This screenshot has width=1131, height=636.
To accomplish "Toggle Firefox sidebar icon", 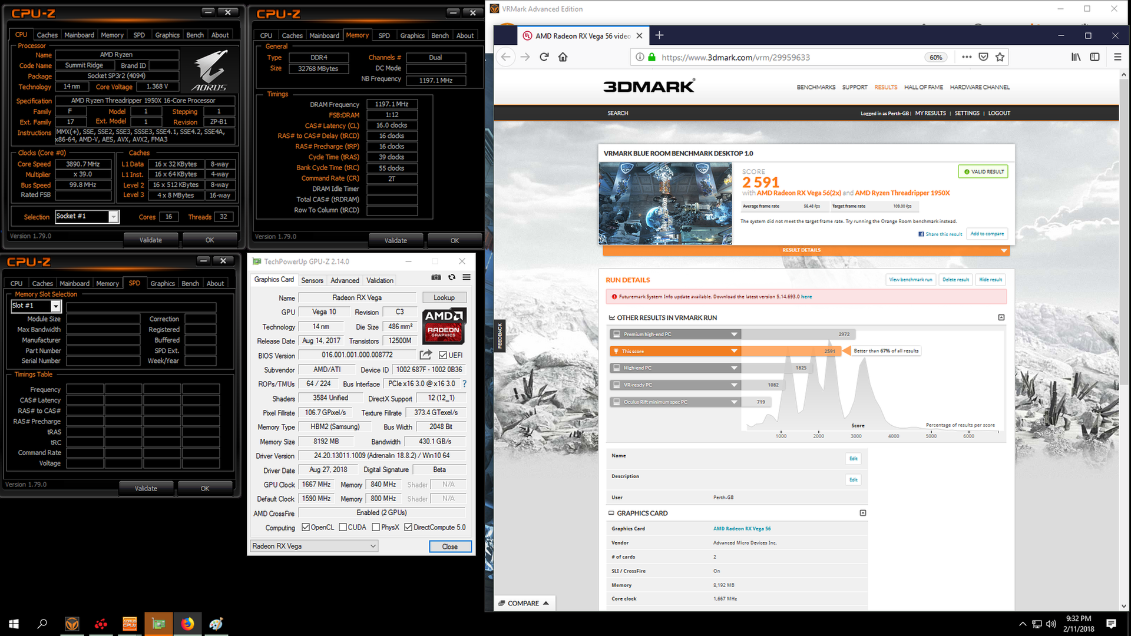I will coord(1095,57).
